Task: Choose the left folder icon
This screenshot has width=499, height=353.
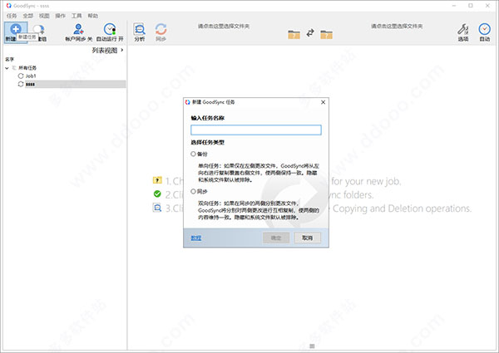Action: coord(294,34)
